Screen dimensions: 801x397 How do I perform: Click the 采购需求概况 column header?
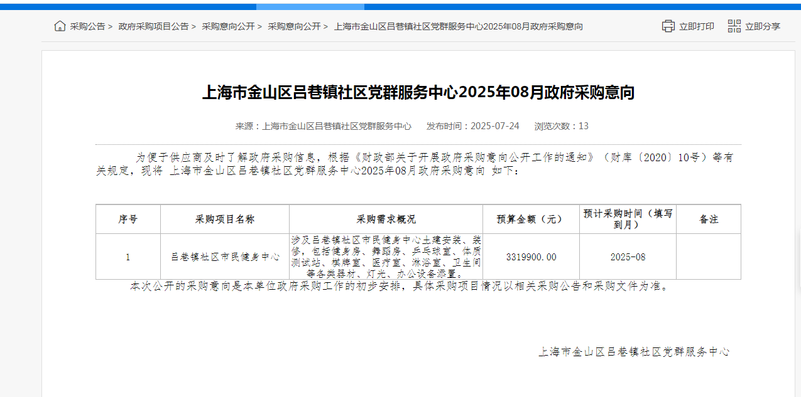point(386,220)
